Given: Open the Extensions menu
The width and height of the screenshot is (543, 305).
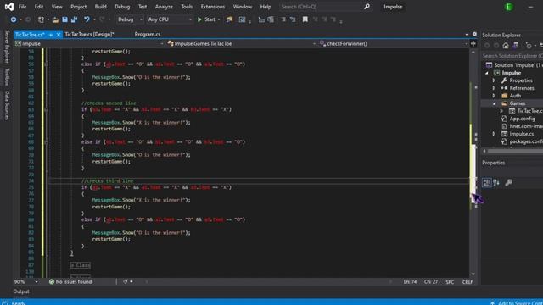Looking at the screenshot, I should coord(213,7).
